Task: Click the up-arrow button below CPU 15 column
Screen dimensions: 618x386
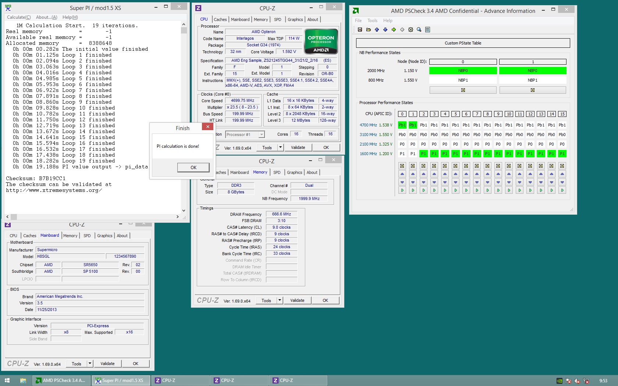Action: click(562, 174)
